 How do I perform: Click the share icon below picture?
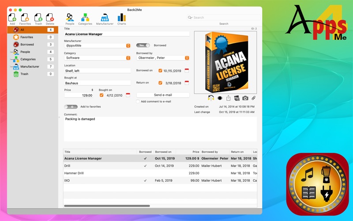tap(228, 98)
